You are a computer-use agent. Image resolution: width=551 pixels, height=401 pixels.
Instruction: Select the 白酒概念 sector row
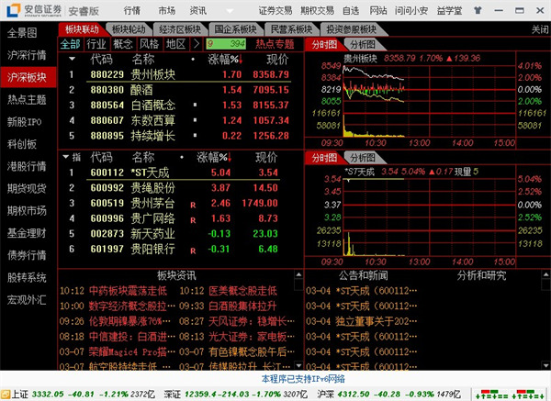tap(179, 105)
